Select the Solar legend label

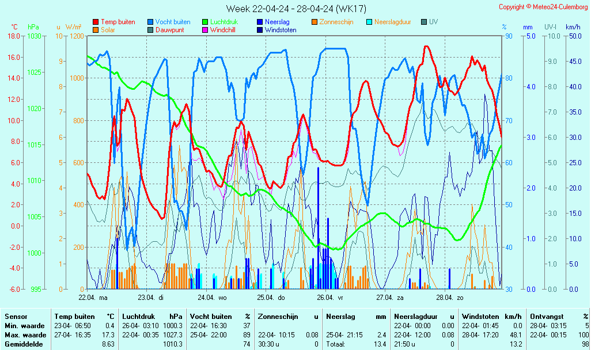[x=108, y=30]
